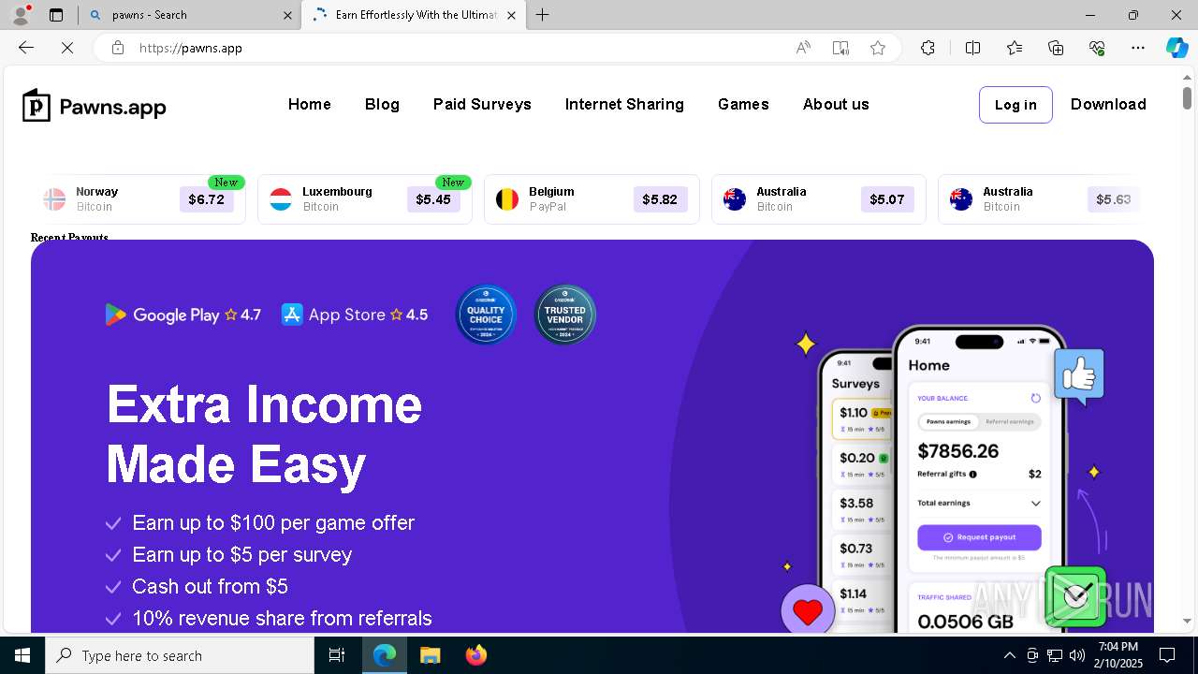Click Google Play rating badge
The width and height of the screenshot is (1198, 674).
[183, 315]
